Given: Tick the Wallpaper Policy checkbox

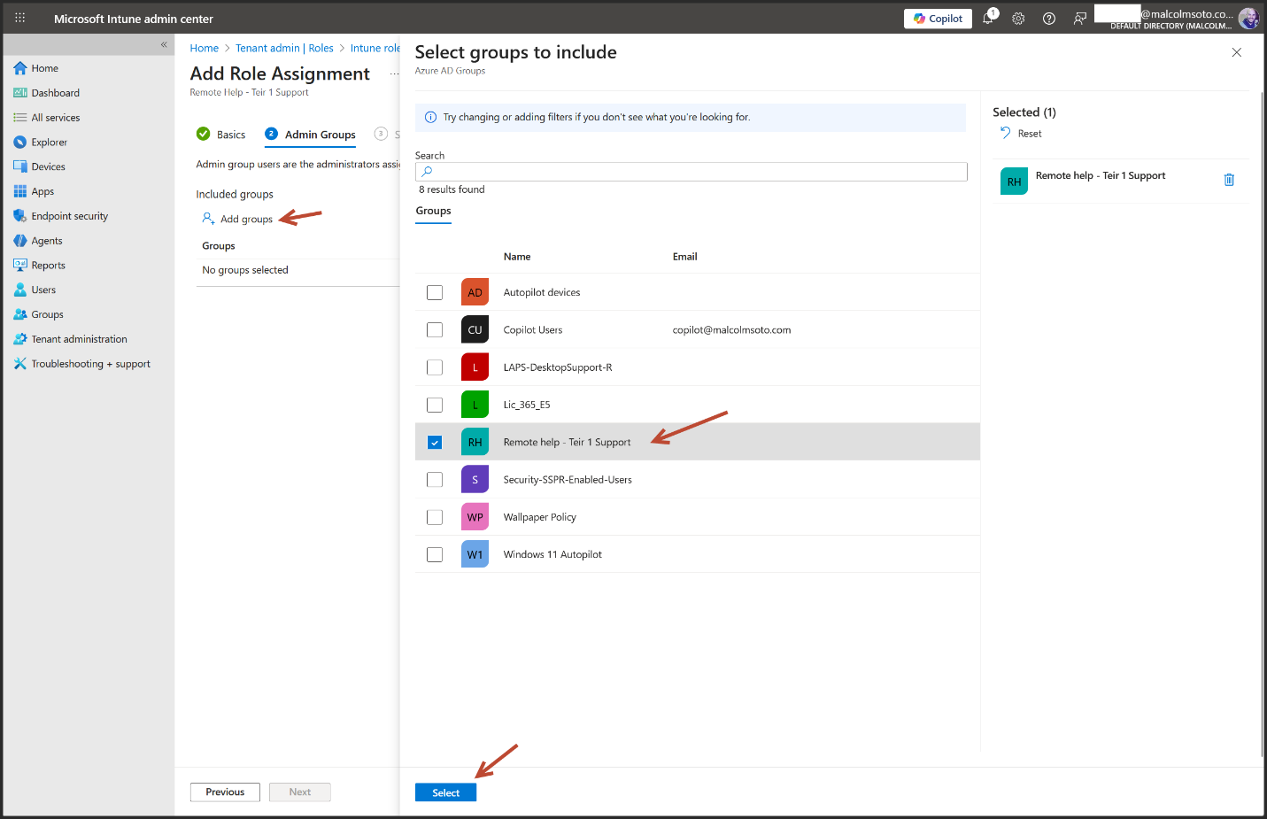Looking at the screenshot, I should tap(435, 517).
